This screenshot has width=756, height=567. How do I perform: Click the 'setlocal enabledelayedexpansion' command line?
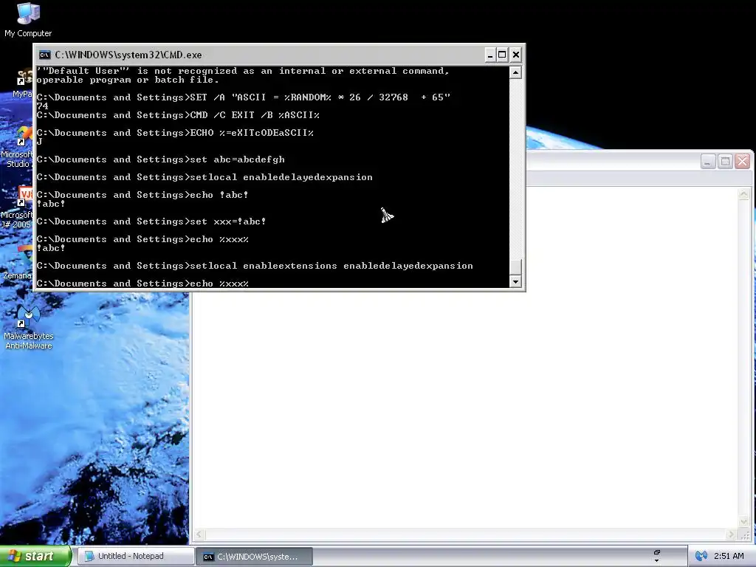click(x=205, y=177)
